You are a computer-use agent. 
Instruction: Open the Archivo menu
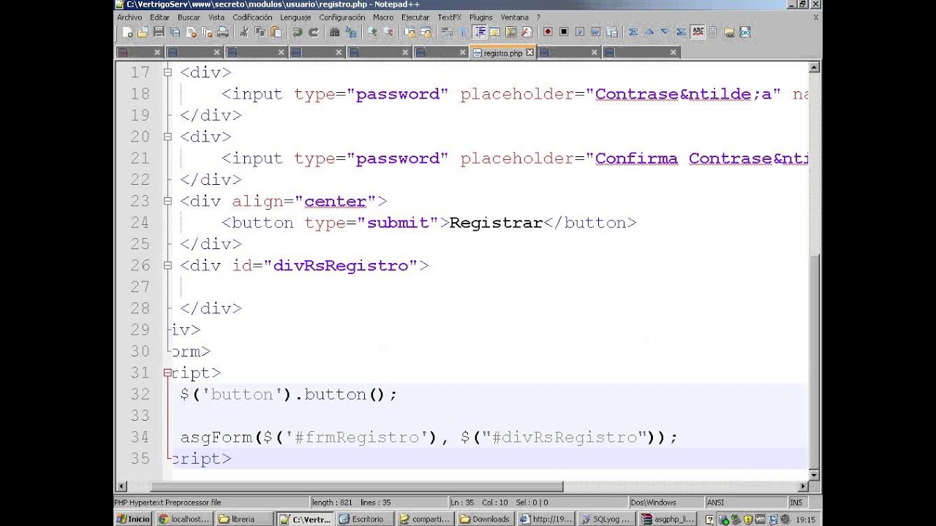[129, 17]
